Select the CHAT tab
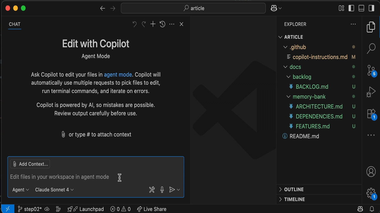The height and width of the screenshot is (213, 380). tap(15, 24)
